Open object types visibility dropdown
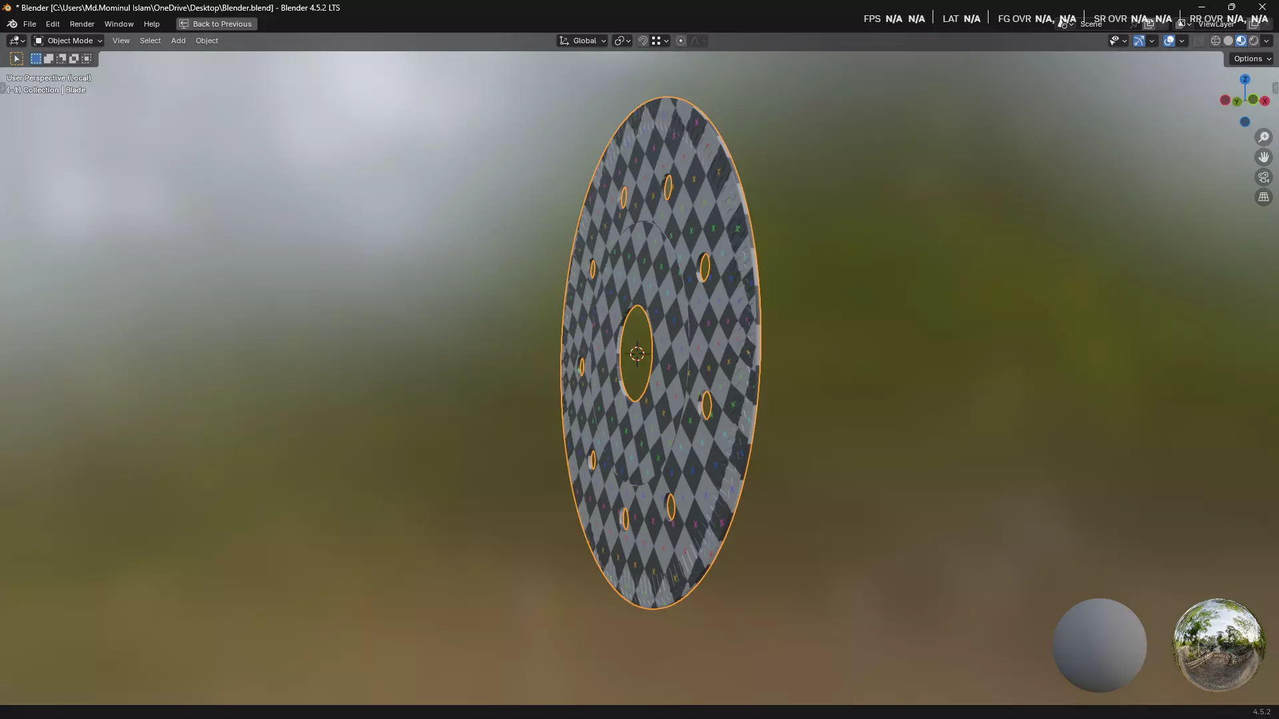This screenshot has width=1279, height=719. [1118, 41]
